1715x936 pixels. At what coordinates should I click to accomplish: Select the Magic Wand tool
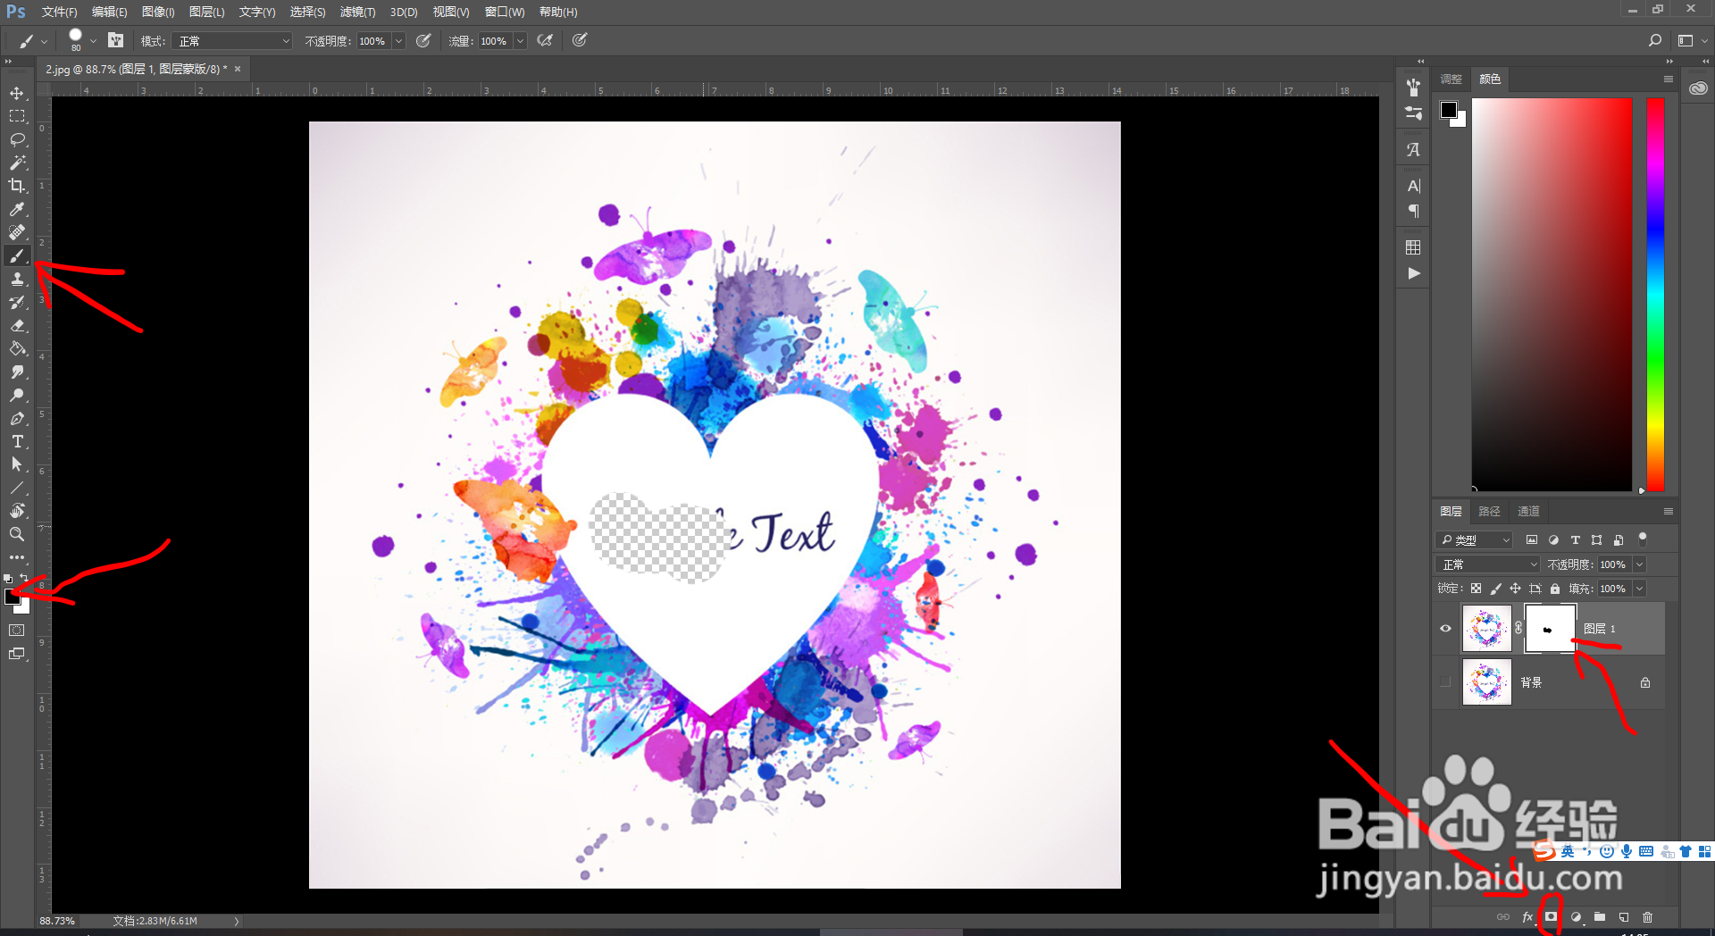(17, 163)
